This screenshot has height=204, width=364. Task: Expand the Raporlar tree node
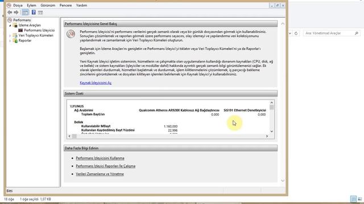[x=10, y=41]
